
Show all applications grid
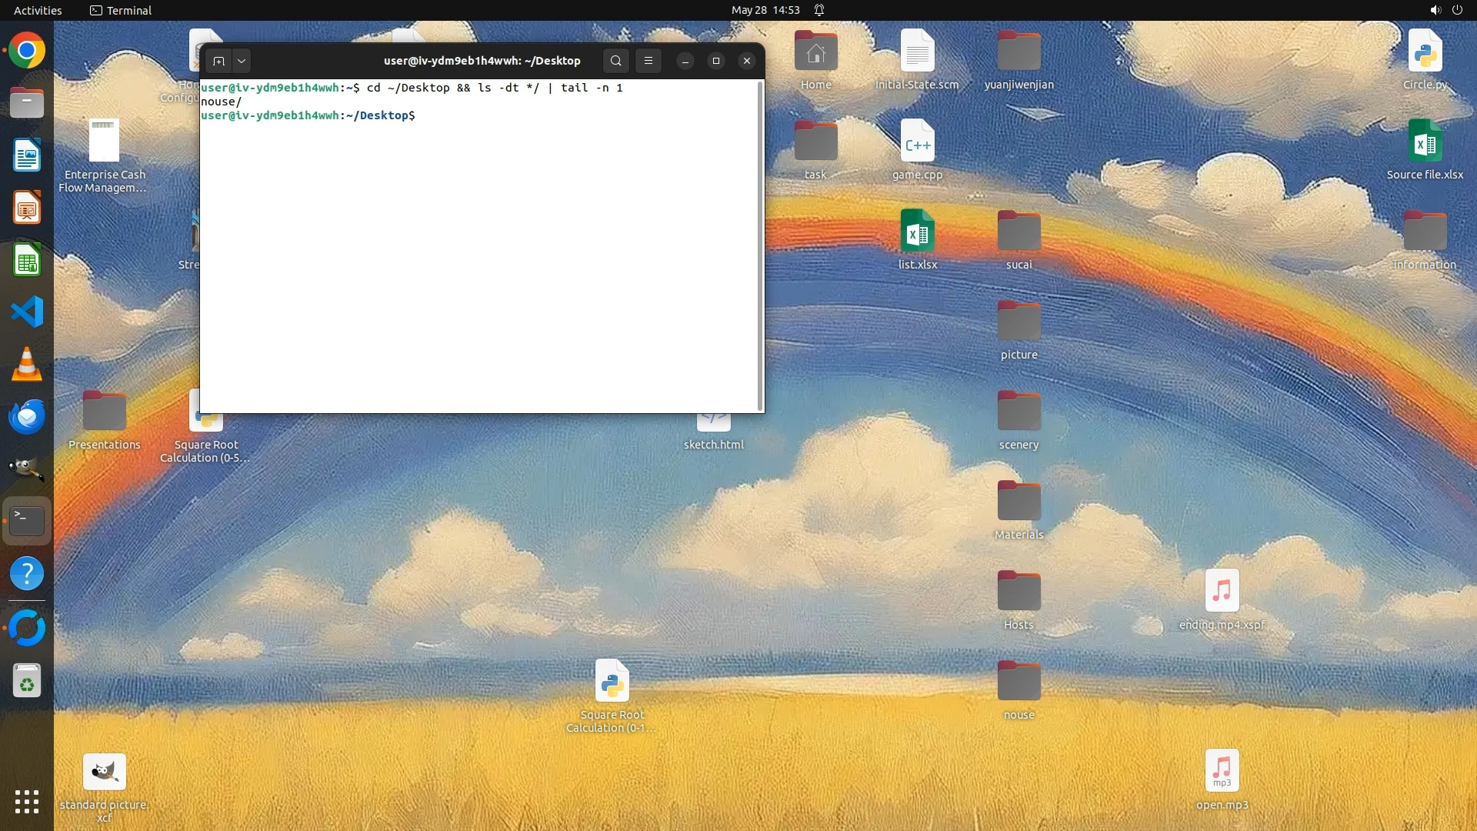click(27, 802)
